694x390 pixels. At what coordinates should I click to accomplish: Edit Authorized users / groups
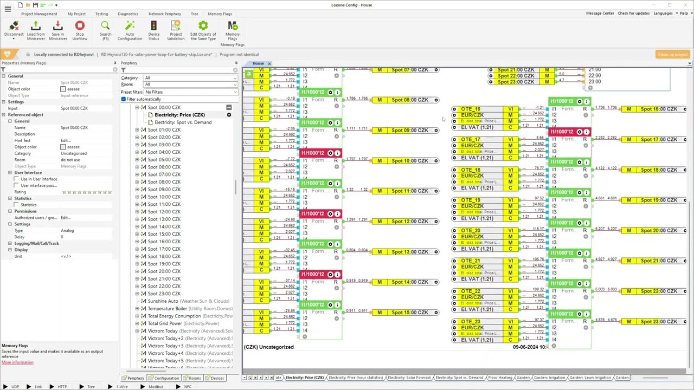click(x=87, y=218)
